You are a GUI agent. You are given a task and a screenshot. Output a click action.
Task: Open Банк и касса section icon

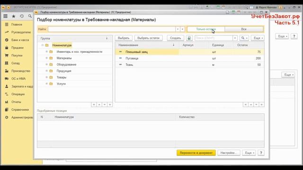pyautogui.click(x=7, y=40)
